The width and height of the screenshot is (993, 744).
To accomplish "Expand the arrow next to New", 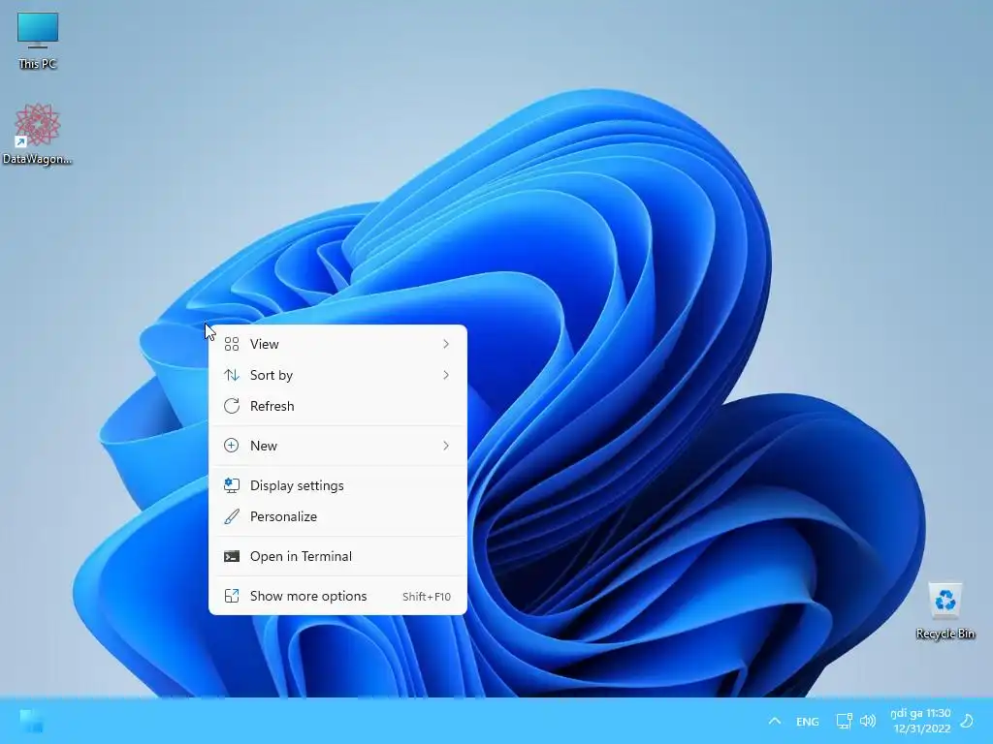I will point(446,446).
